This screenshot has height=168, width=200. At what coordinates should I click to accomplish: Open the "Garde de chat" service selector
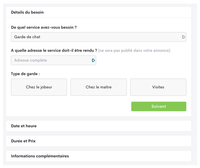click(x=95, y=37)
